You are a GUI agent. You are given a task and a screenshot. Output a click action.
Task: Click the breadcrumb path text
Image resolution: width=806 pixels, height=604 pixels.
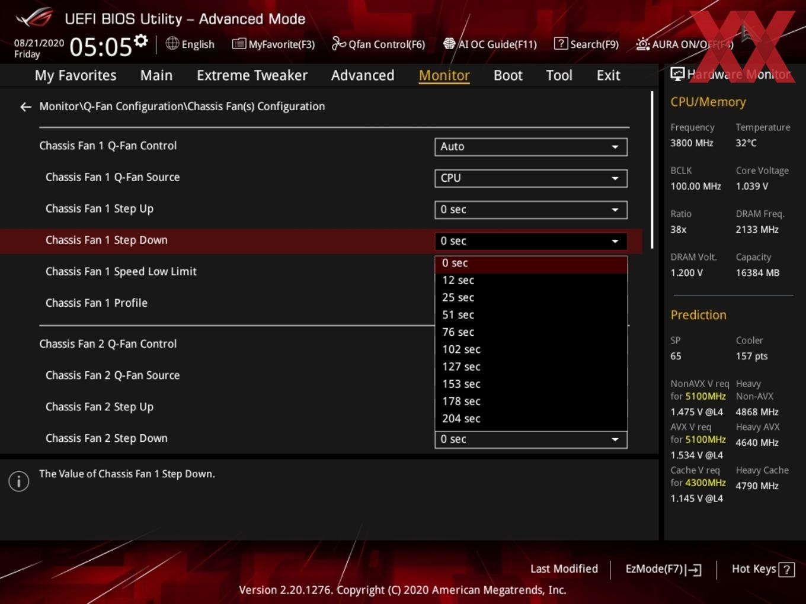point(182,107)
